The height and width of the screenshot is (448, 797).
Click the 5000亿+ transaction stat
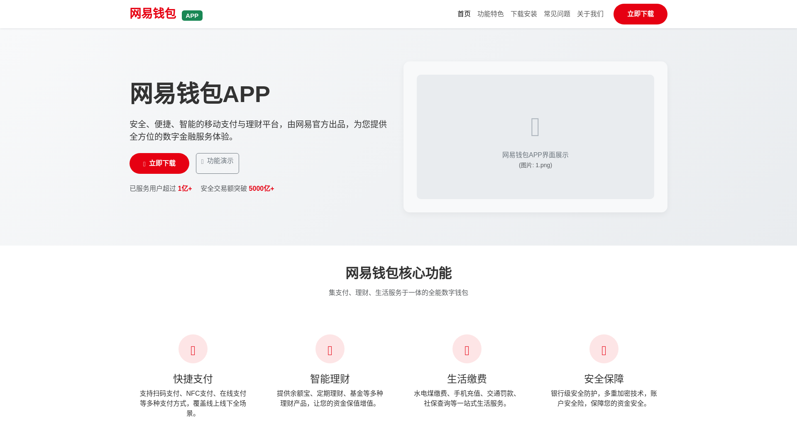[x=261, y=189]
